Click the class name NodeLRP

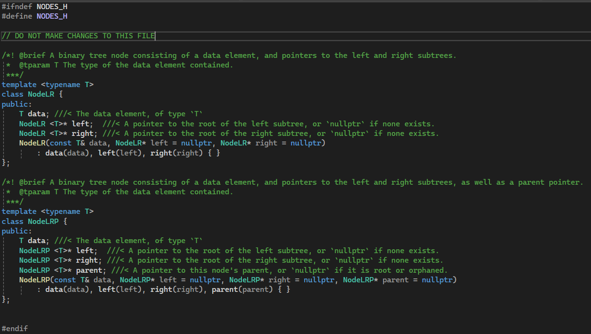click(x=43, y=221)
